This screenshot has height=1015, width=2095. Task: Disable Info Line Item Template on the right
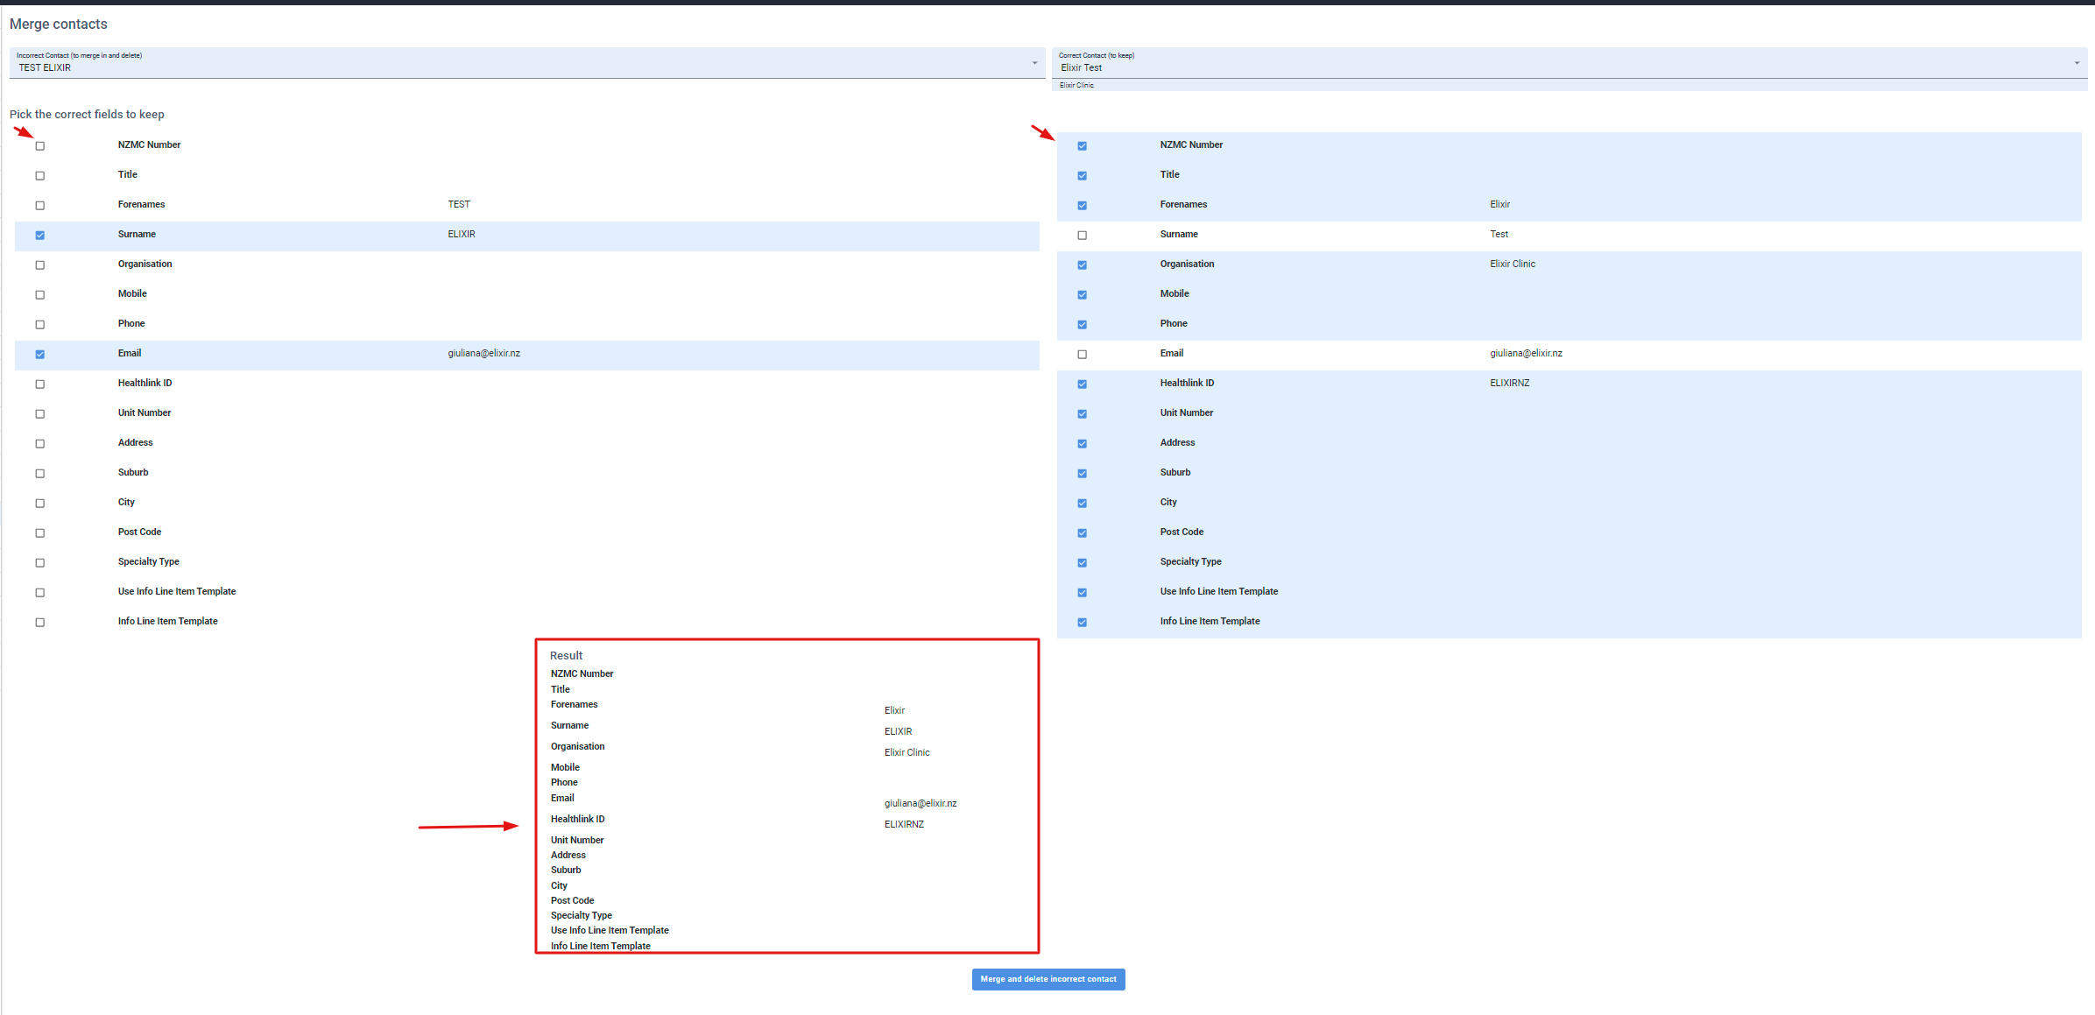(x=1082, y=622)
